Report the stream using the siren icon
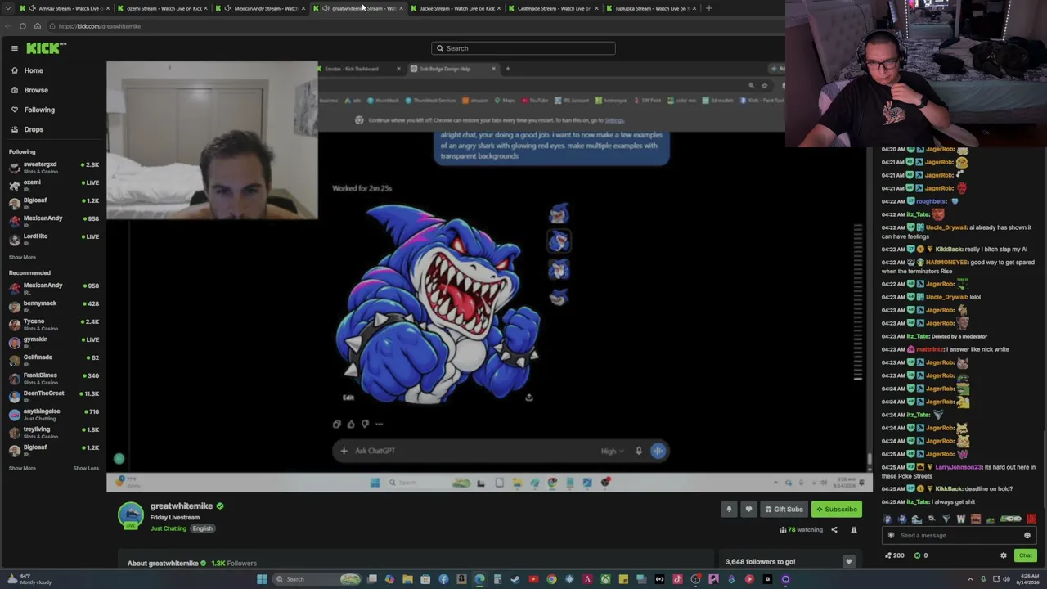The image size is (1047, 589). coord(854,530)
